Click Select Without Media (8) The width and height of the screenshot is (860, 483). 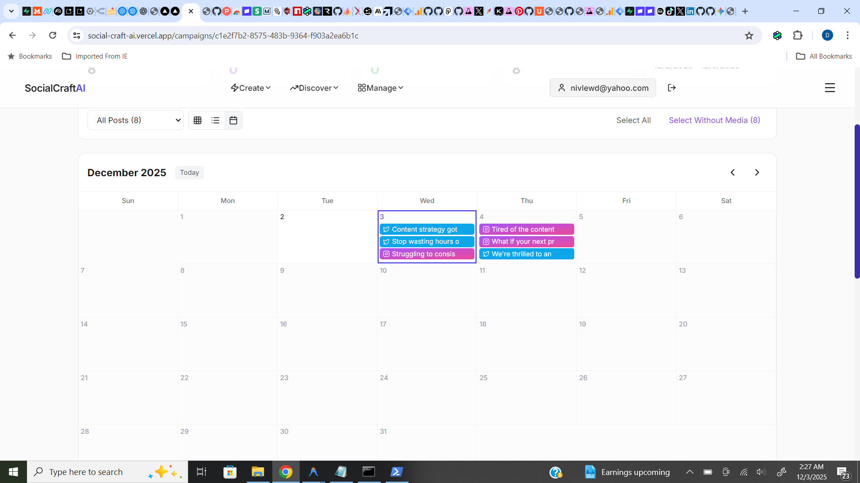pyautogui.click(x=714, y=120)
